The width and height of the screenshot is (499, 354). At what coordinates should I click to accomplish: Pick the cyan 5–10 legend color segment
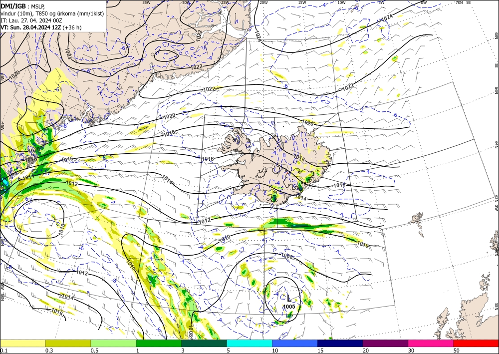click(x=249, y=343)
